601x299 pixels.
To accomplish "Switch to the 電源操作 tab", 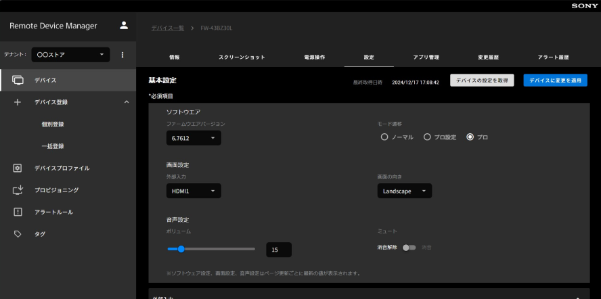I will click(315, 57).
